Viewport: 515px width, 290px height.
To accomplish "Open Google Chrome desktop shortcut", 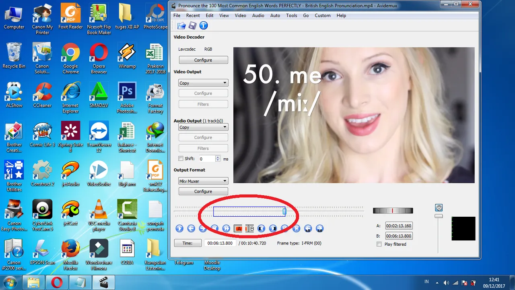I will pos(70,59).
